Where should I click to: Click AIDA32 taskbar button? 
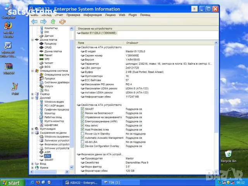82,183
